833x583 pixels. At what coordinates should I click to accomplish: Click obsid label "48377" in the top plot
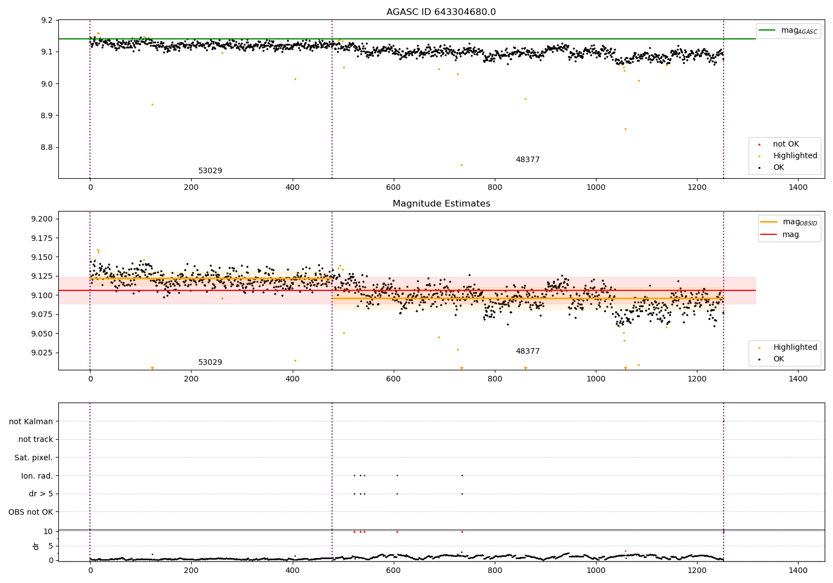pos(528,160)
